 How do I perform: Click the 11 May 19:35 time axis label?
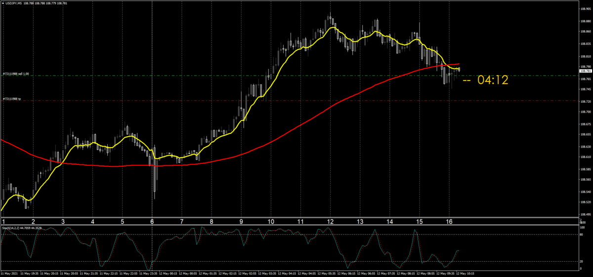(29, 274)
